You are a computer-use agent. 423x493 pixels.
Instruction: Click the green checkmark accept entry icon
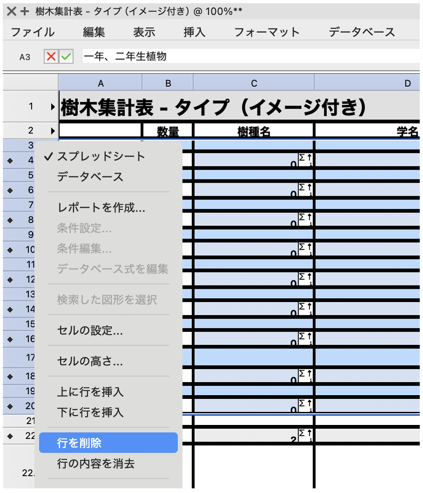(66, 57)
